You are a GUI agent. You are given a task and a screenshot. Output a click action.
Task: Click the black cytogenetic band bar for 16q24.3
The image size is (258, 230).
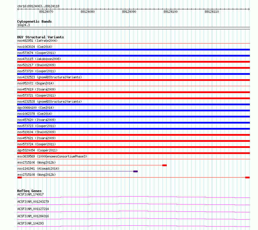(x=133, y=28)
